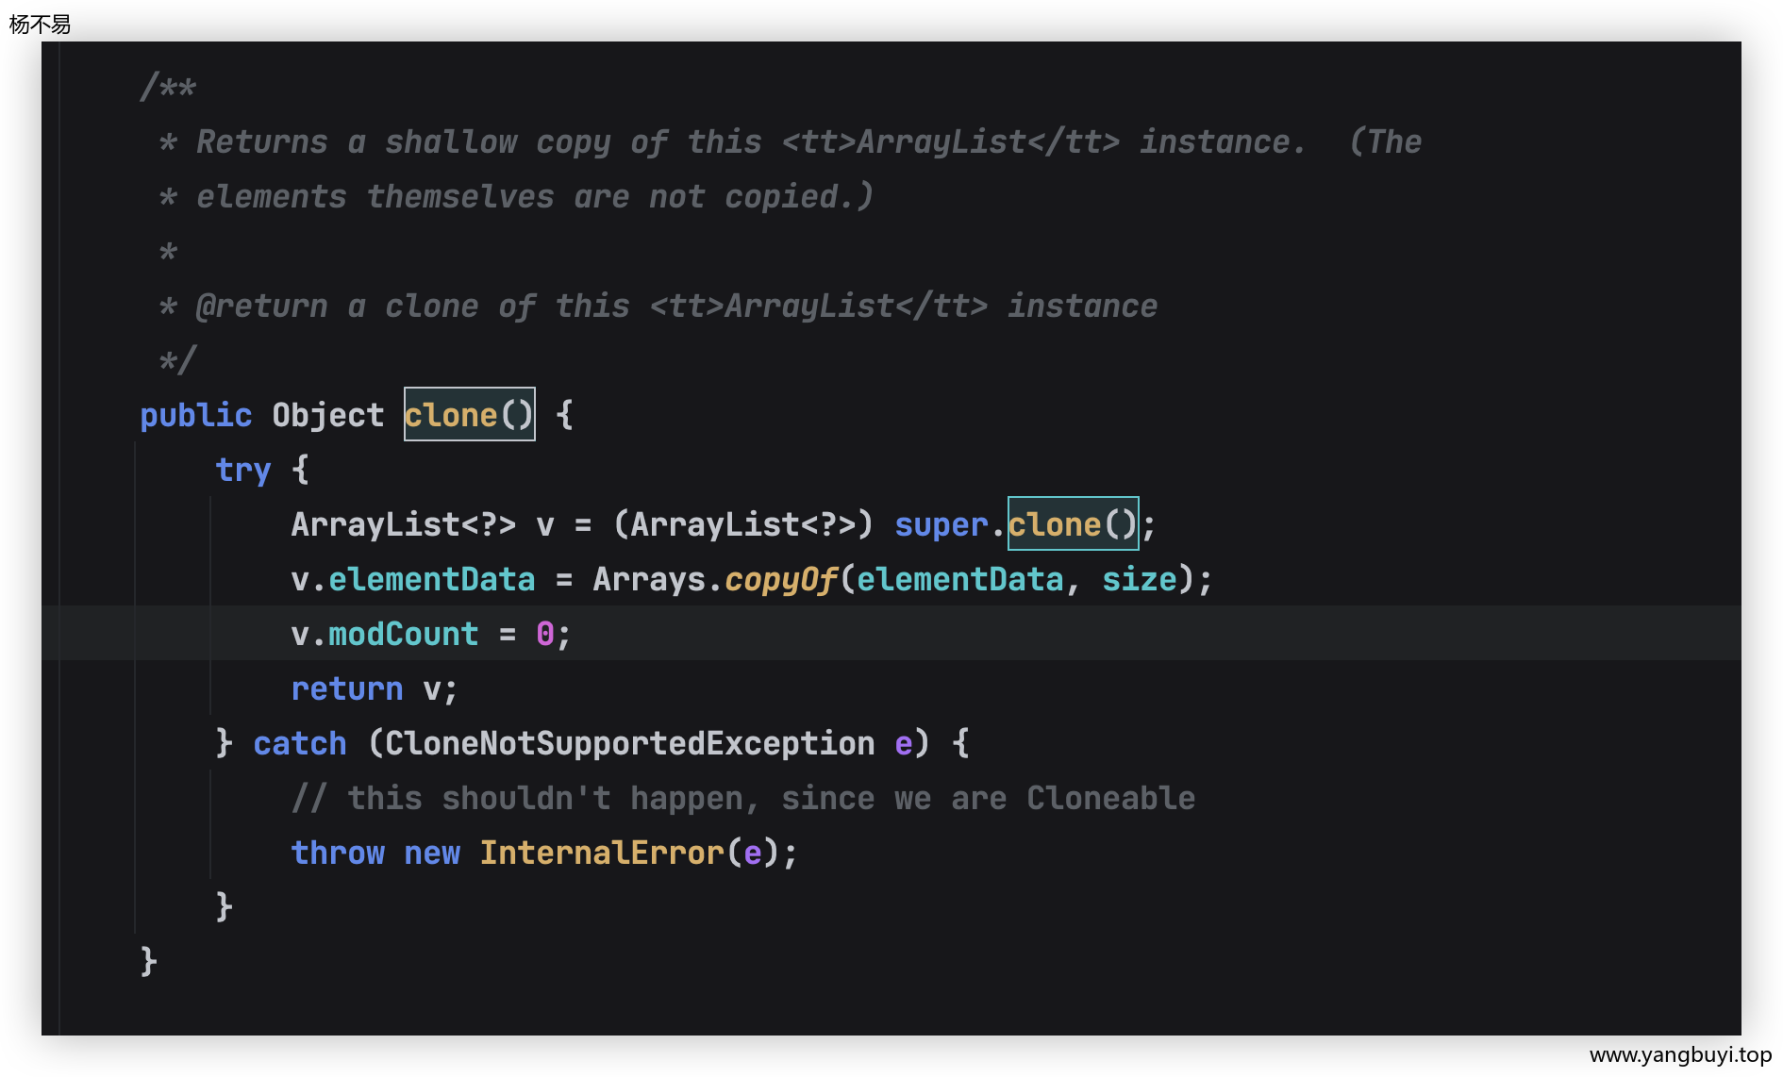The height and width of the screenshot is (1077, 1783).
Task: Click the magenta '0' literal
Action: coord(545,633)
